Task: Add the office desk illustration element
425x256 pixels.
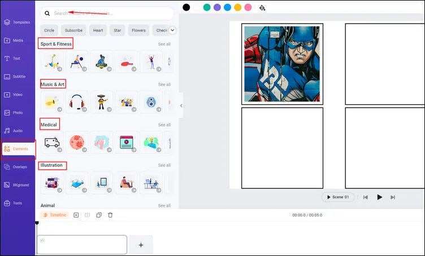Action: 151,183
